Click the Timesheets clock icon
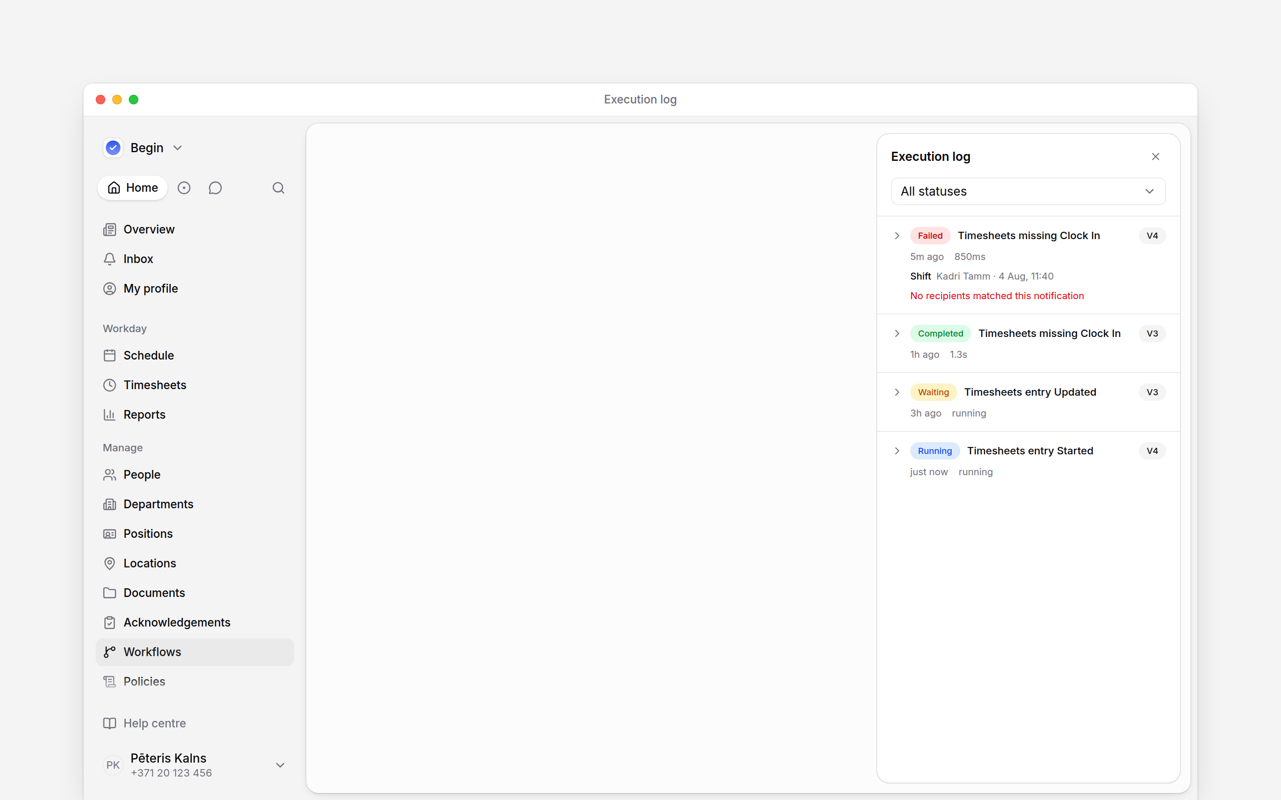1281x800 pixels. 110,385
